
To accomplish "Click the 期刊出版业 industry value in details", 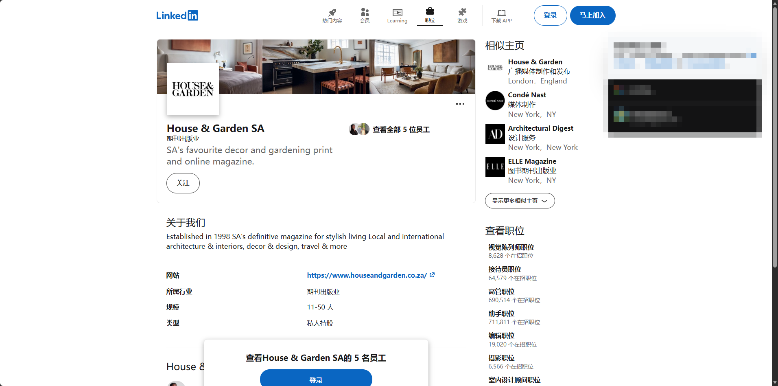I will [323, 292].
